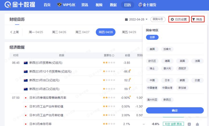Go to 上周 previous week
Image resolution: width=209 pixels, height=126 pixels.
pyautogui.click(x=15, y=32)
